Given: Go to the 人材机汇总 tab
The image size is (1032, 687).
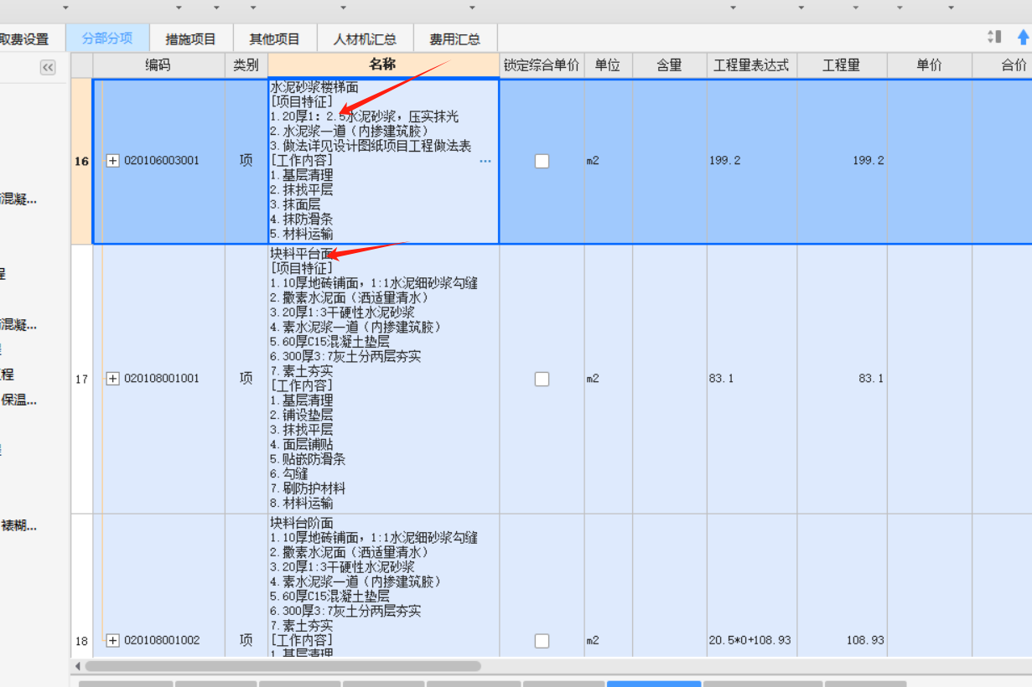Looking at the screenshot, I should pyautogui.click(x=365, y=39).
